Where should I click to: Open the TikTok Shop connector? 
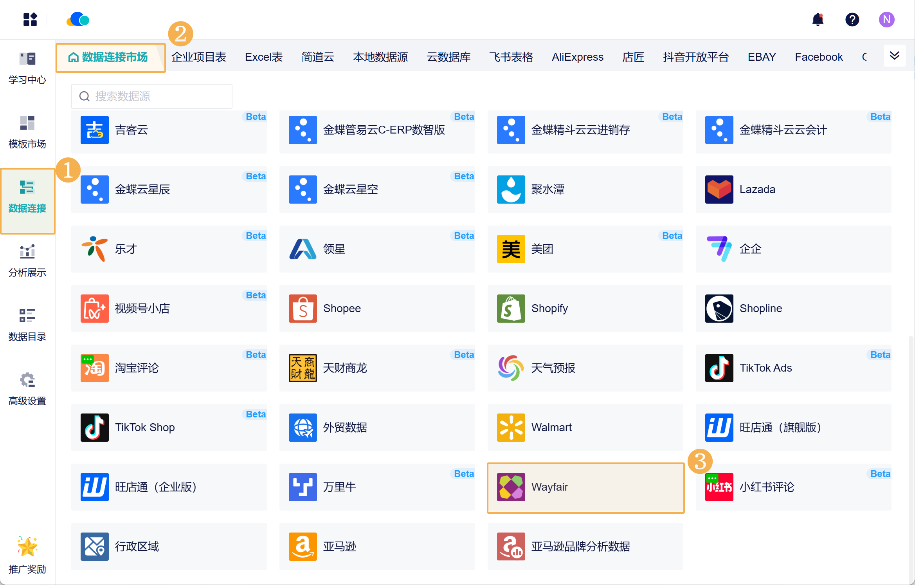pyautogui.click(x=169, y=428)
